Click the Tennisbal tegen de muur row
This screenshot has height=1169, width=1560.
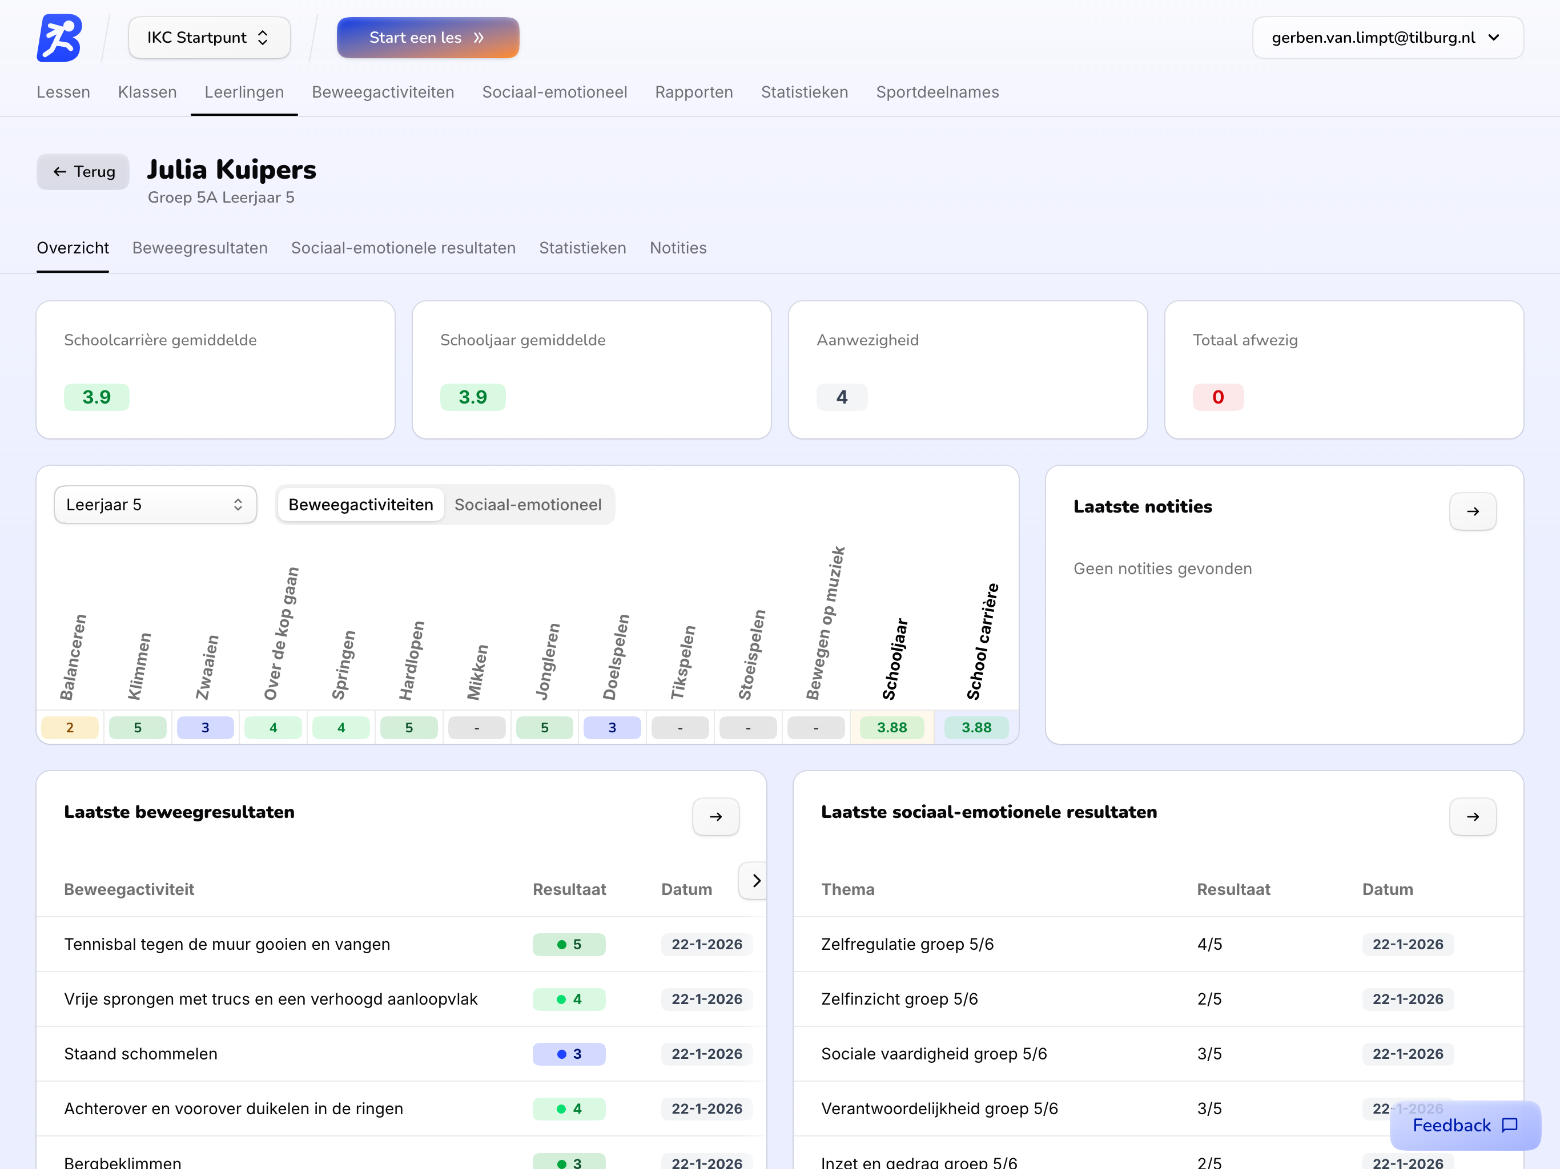[226, 944]
